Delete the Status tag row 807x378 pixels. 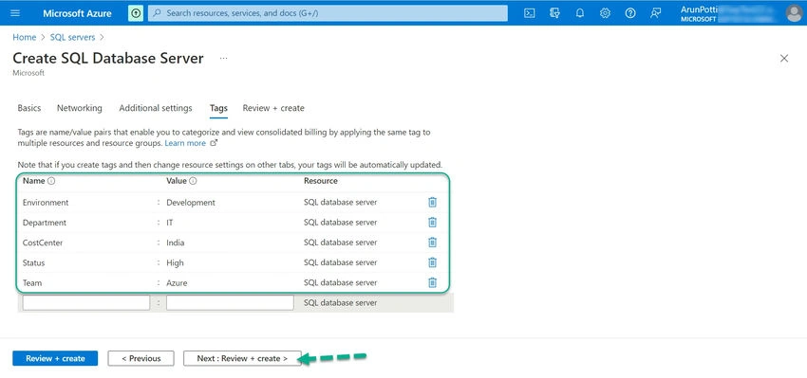tap(432, 262)
